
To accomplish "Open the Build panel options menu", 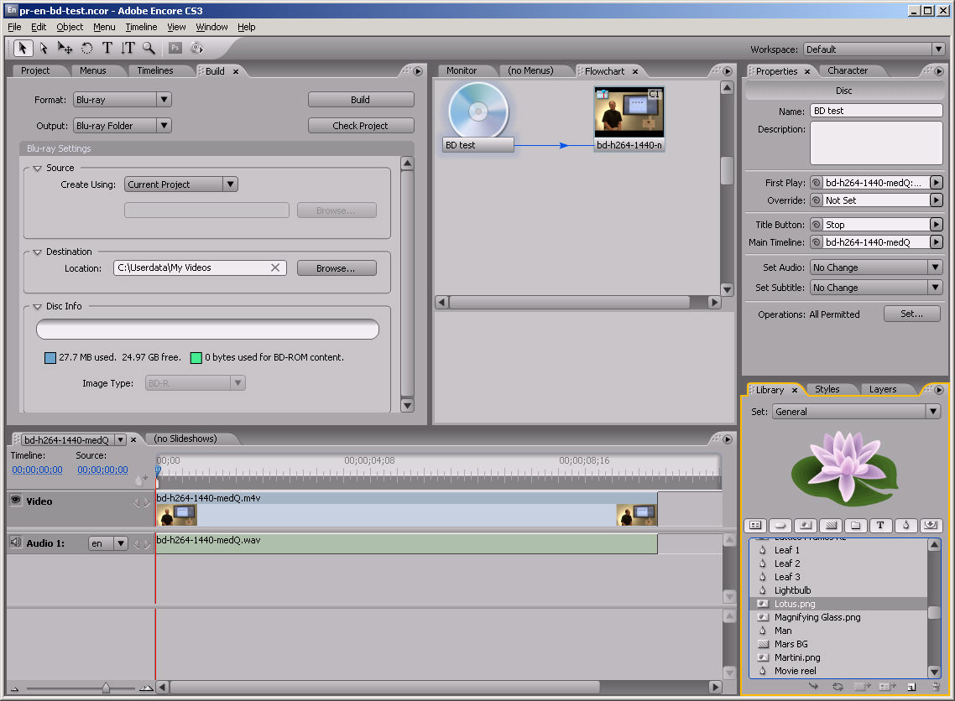I will point(418,71).
